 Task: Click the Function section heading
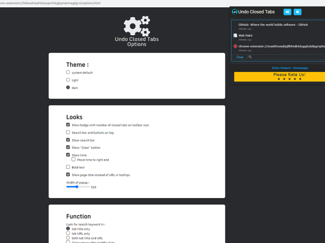(78, 216)
